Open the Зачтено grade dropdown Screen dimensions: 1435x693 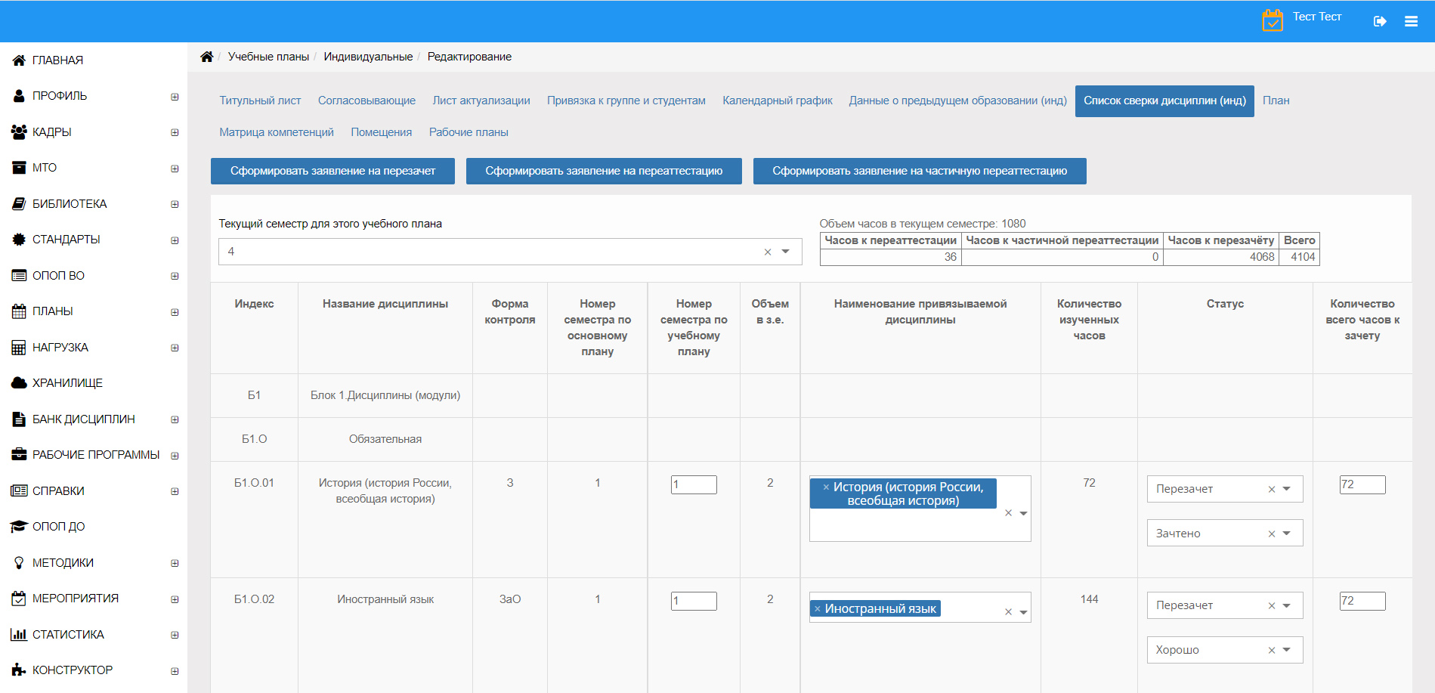[x=1287, y=534]
